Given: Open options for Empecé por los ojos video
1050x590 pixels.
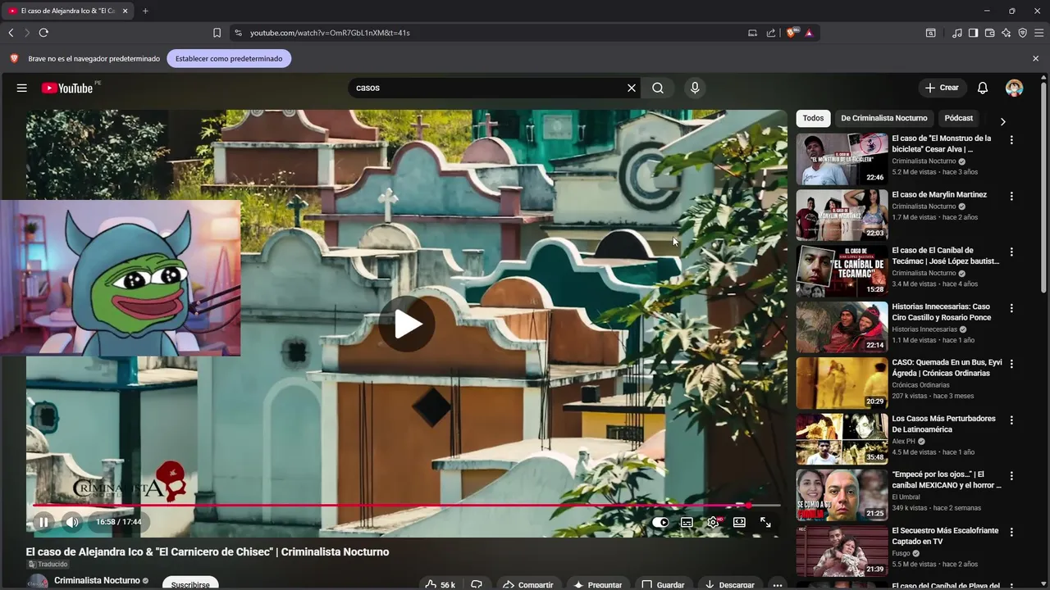Looking at the screenshot, I should tap(1011, 476).
